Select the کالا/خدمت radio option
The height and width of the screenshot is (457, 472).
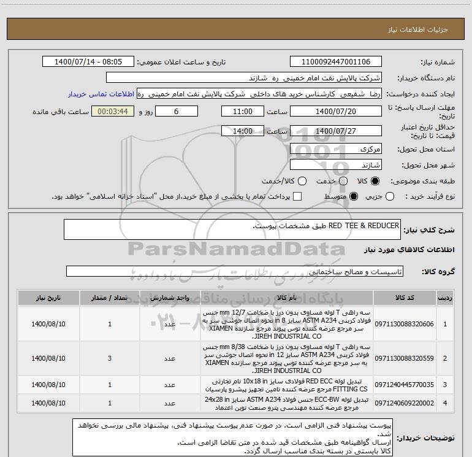[x=302, y=181]
